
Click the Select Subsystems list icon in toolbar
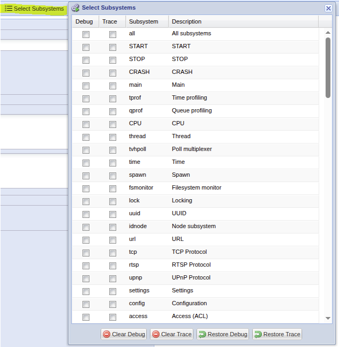click(x=9, y=9)
